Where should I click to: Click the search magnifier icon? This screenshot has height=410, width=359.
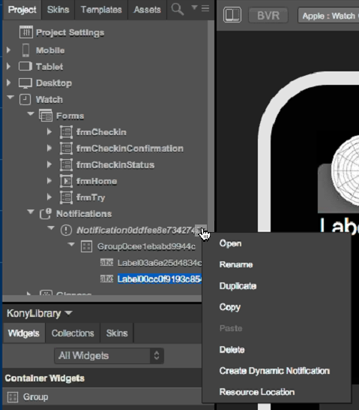[178, 10]
